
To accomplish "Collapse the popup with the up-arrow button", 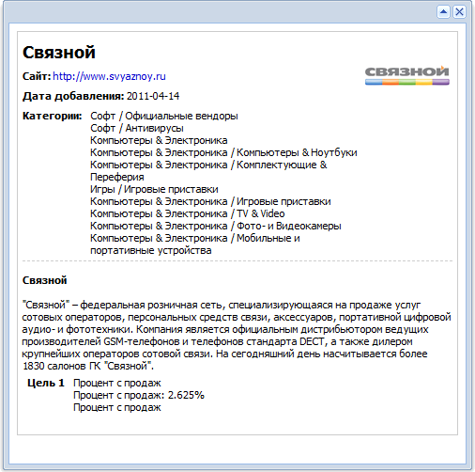I will pyautogui.click(x=443, y=12).
